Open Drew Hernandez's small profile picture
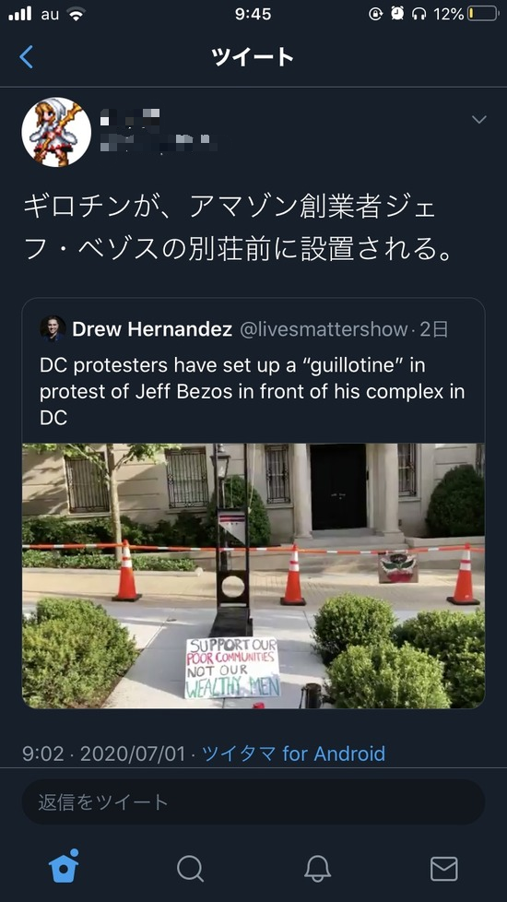 53,329
